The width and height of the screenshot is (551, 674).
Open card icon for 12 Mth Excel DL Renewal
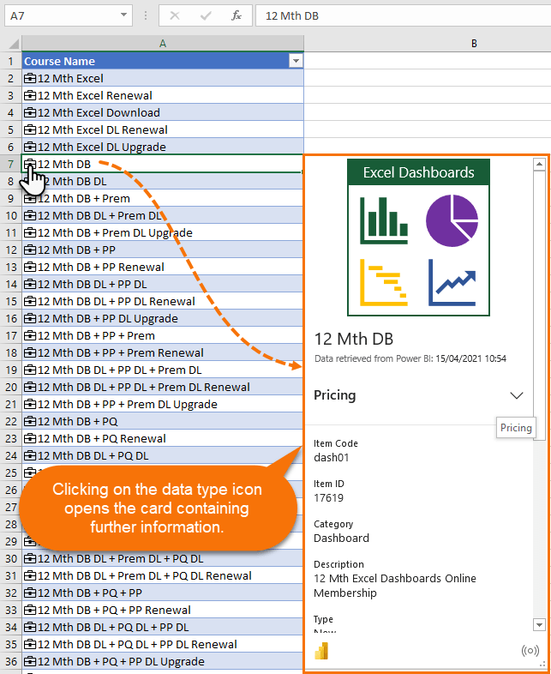pos(30,129)
